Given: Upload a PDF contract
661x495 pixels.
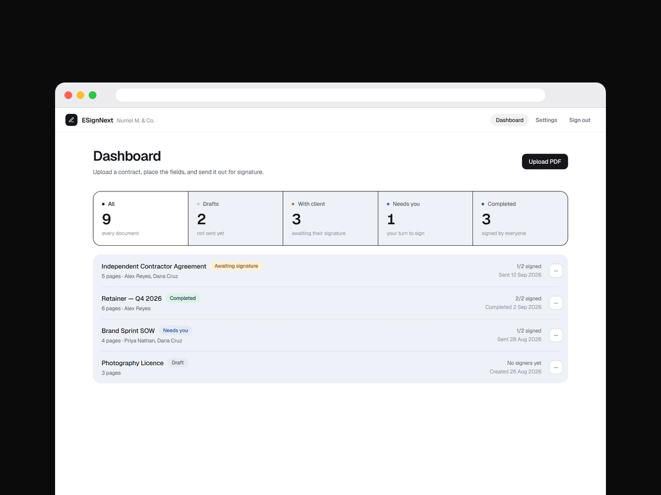Looking at the screenshot, I should pyautogui.click(x=545, y=162).
